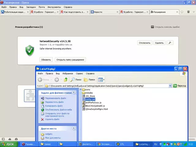This screenshot has height=147, width=196.
Task: Select the config.xml file
Action: click(89, 99)
